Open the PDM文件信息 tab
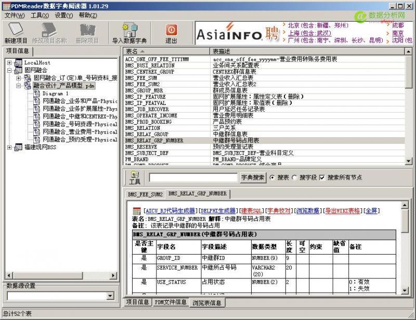This screenshot has height=320, width=416. (x=171, y=302)
